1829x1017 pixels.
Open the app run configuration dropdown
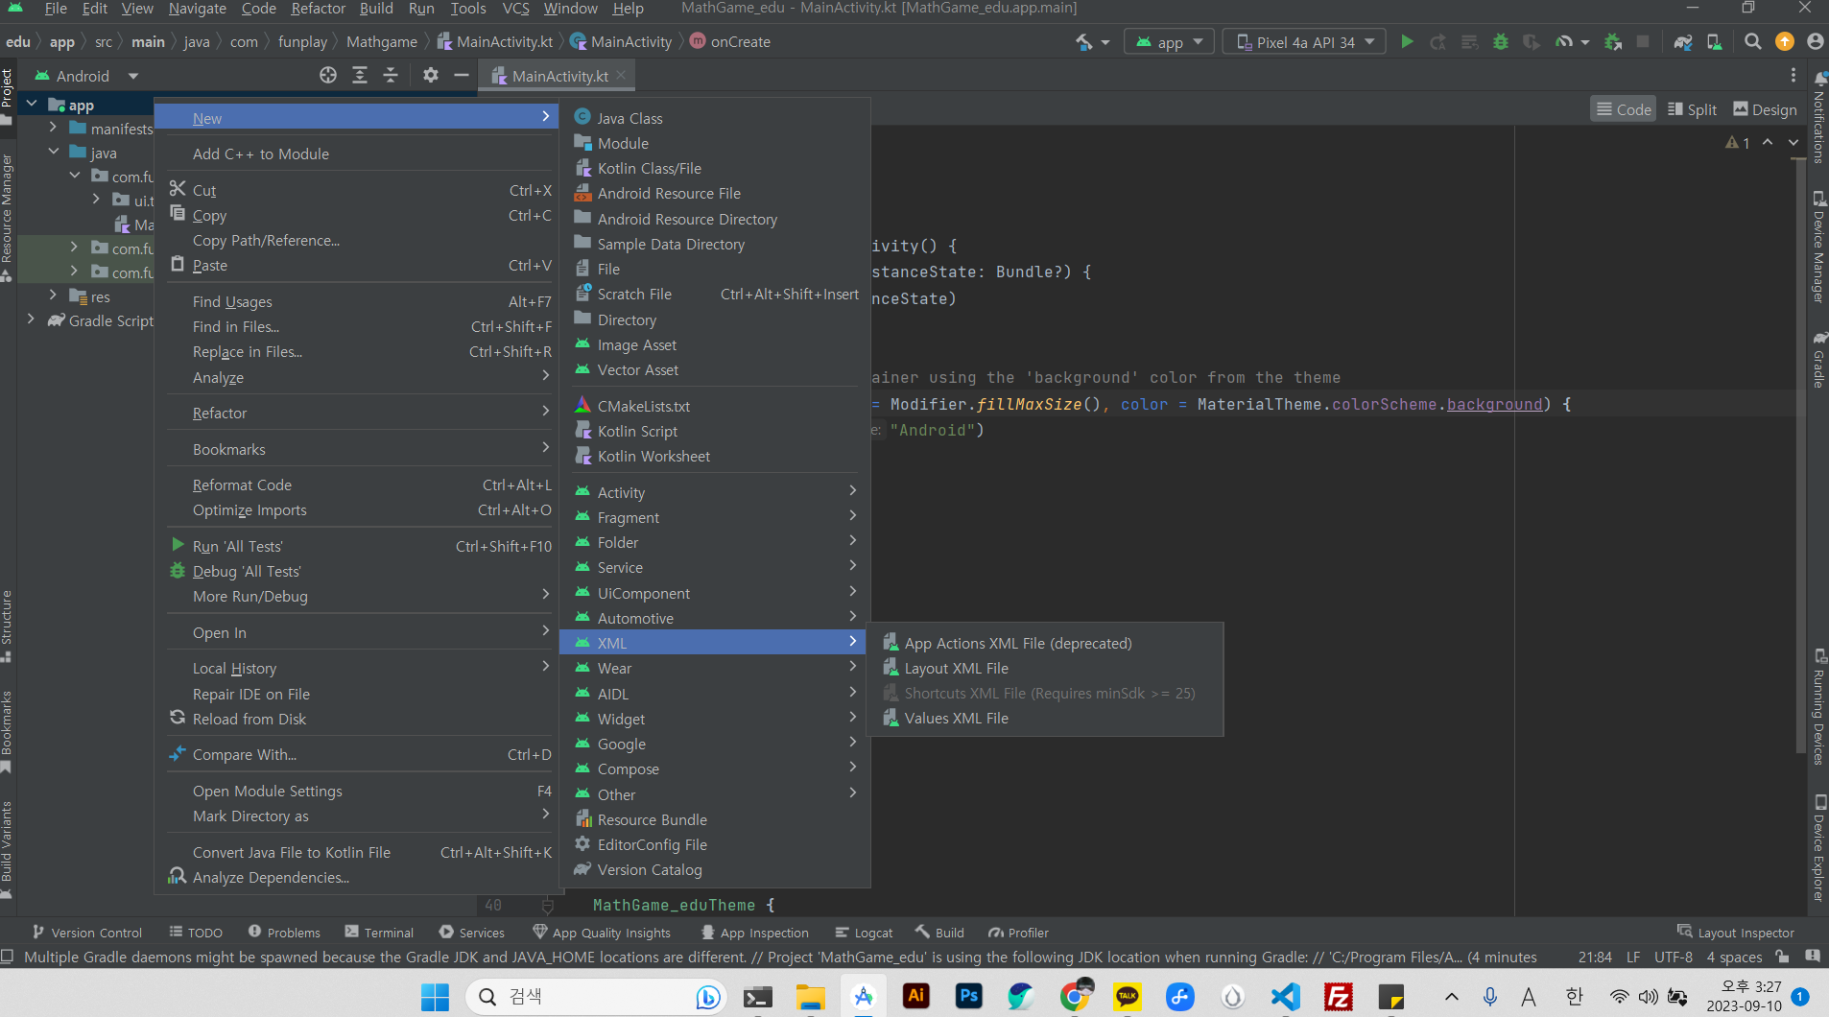[x=1169, y=41]
